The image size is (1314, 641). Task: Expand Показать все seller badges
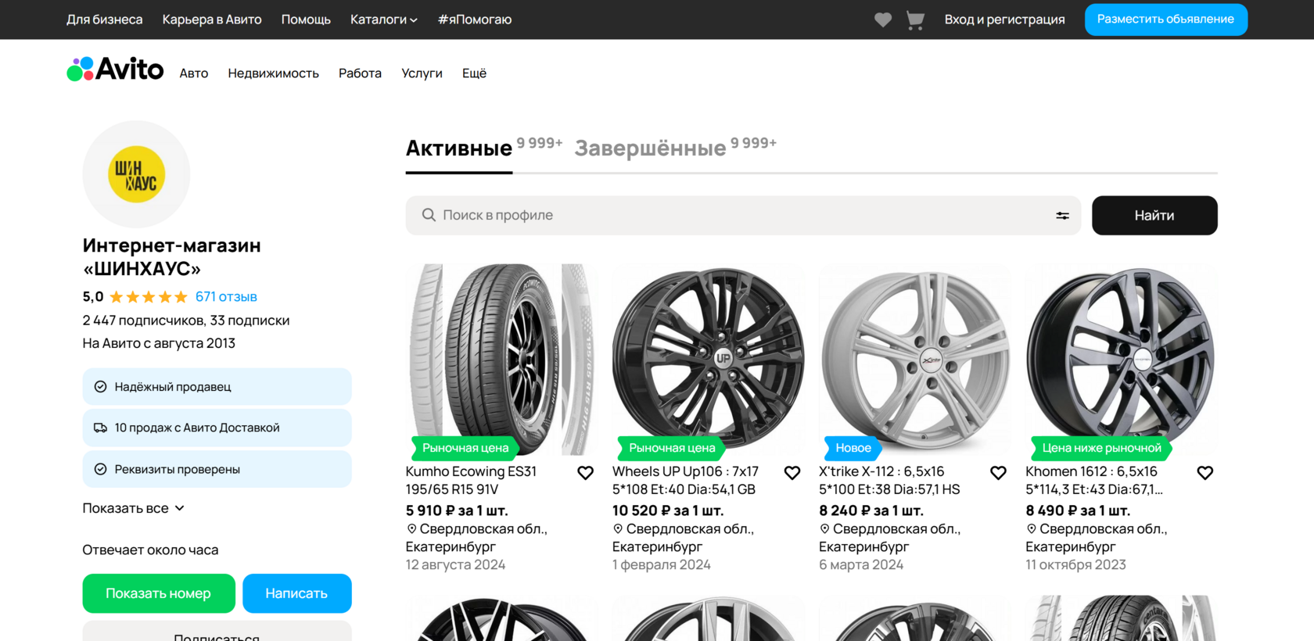(134, 508)
